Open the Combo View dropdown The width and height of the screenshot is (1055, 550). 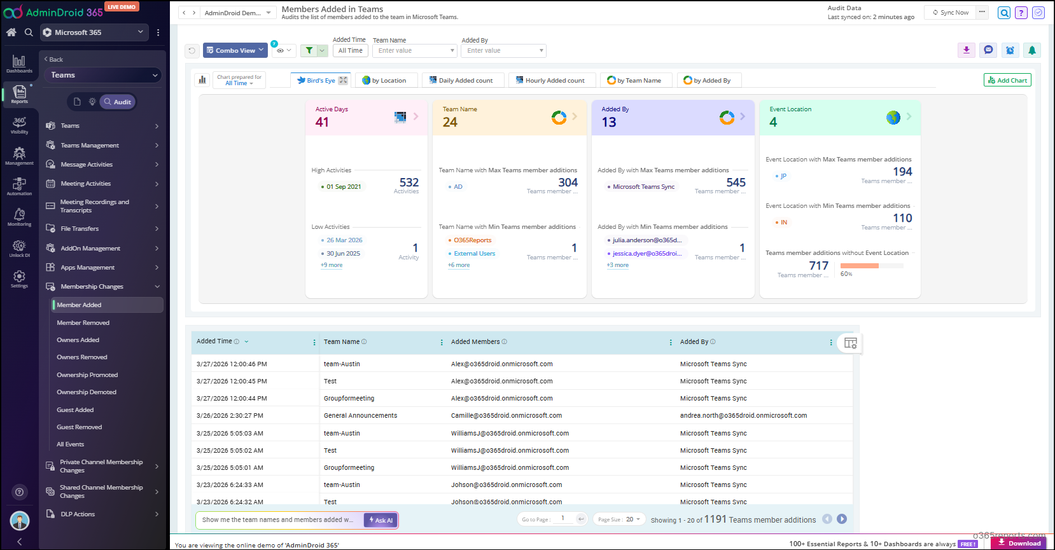tap(235, 51)
